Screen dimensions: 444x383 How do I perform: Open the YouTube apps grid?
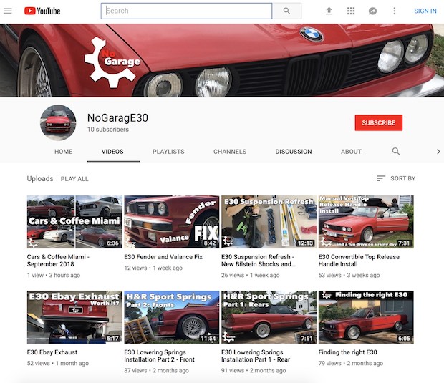[x=351, y=11]
